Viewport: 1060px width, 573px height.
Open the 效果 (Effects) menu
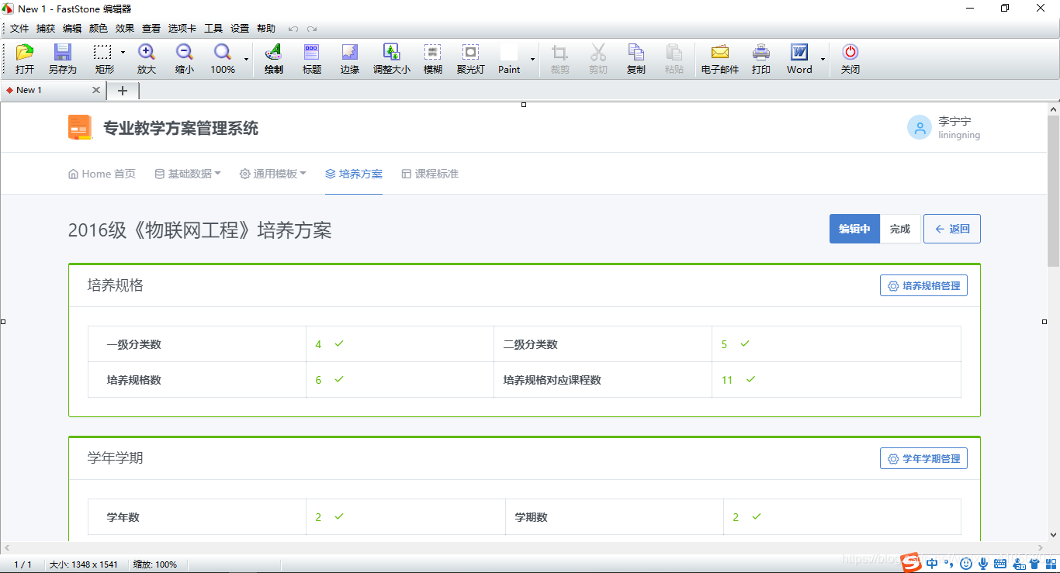[125, 29]
